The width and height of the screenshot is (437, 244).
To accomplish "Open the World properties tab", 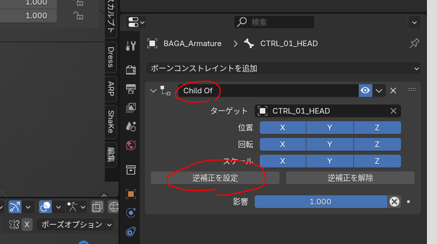I will (131, 145).
